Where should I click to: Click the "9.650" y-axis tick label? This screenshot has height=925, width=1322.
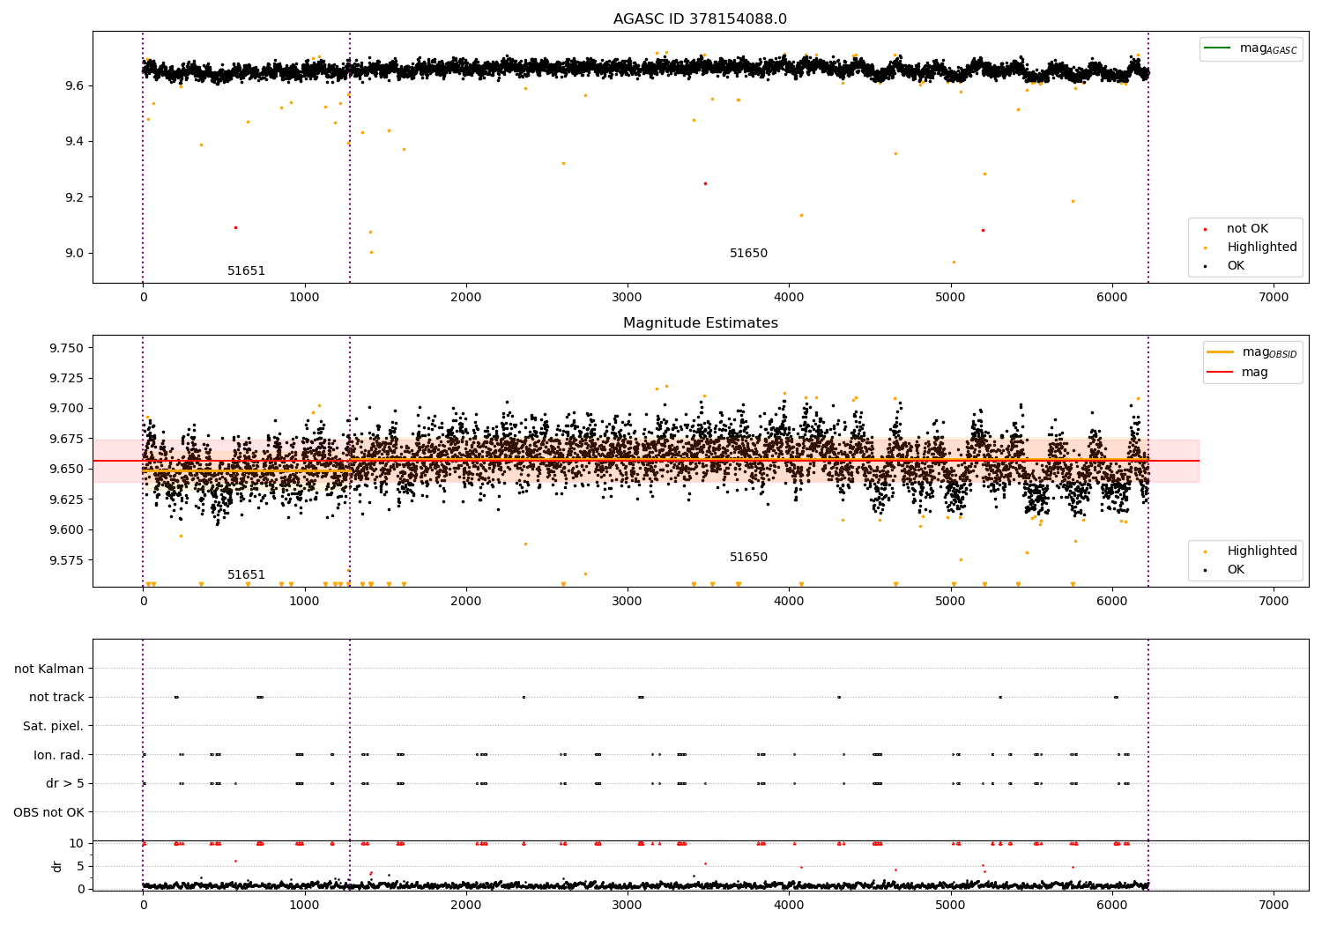66,470
